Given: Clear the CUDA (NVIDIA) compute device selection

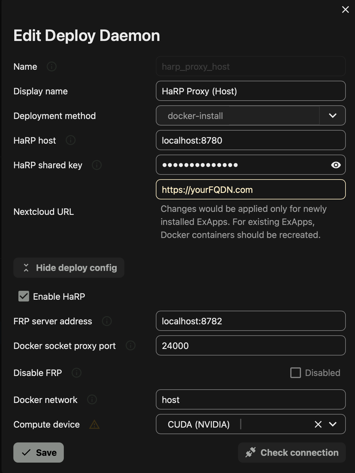Looking at the screenshot, I should pos(318,424).
